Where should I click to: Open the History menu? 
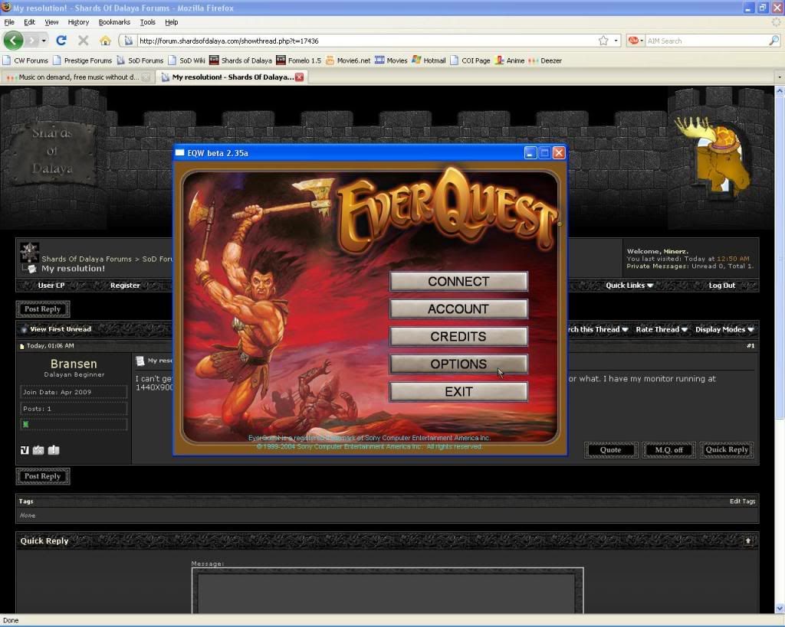[79, 22]
